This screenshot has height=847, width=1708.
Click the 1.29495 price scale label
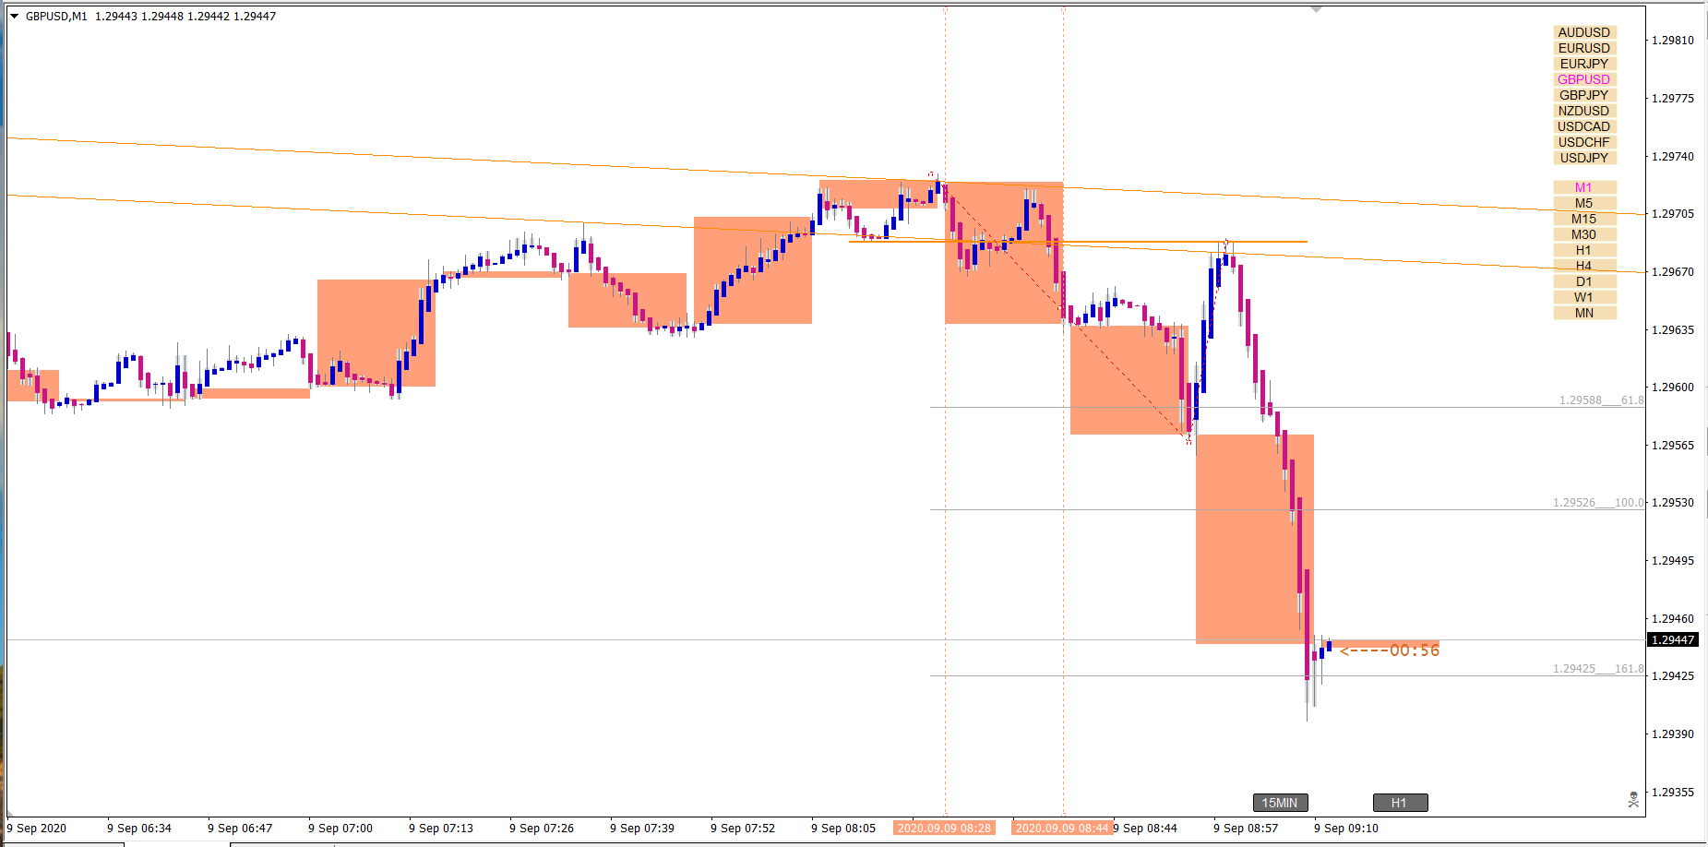tap(1673, 561)
